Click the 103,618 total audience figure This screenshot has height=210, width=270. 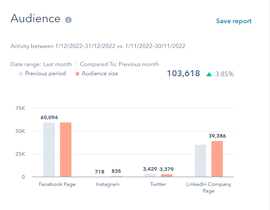coord(183,73)
